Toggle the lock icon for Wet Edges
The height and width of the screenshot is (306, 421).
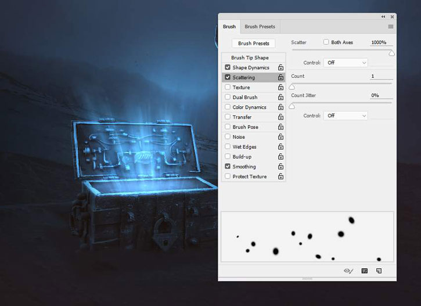tap(280, 146)
